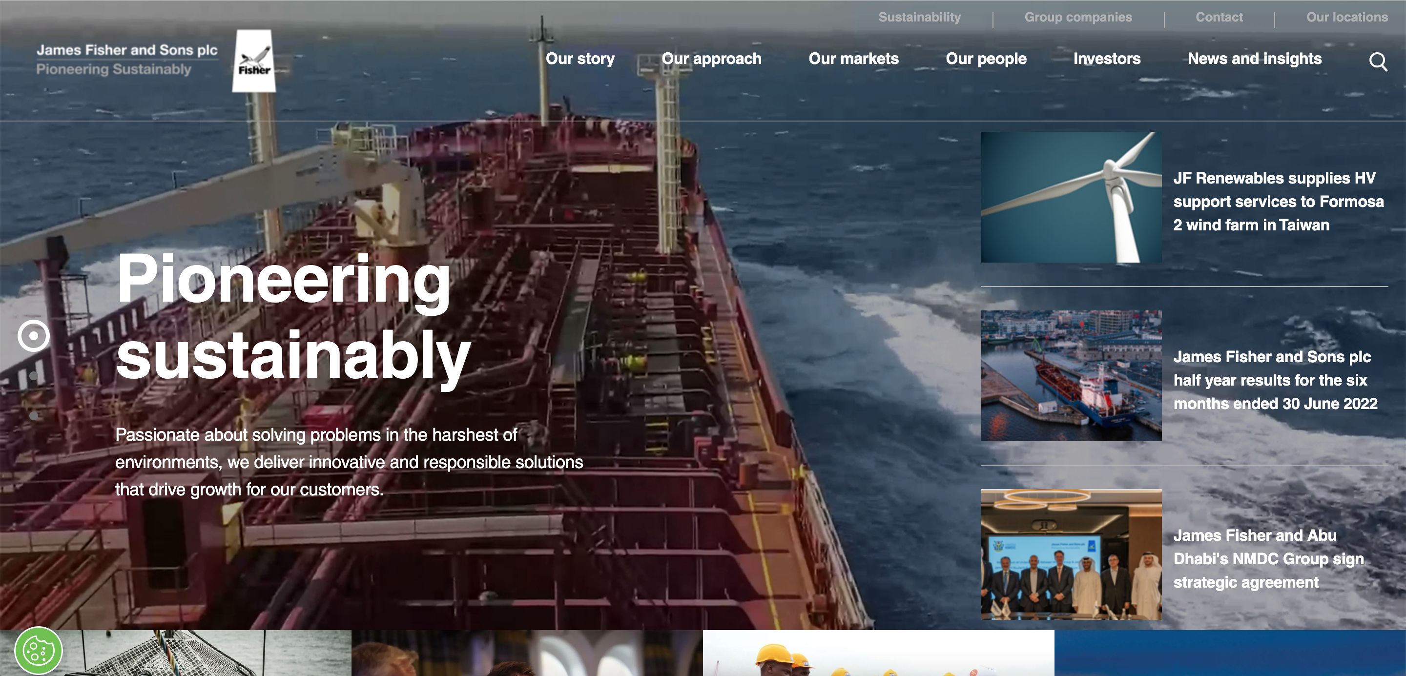Open News and insights section
This screenshot has width=1406, height=676.
click(1254, 59)
